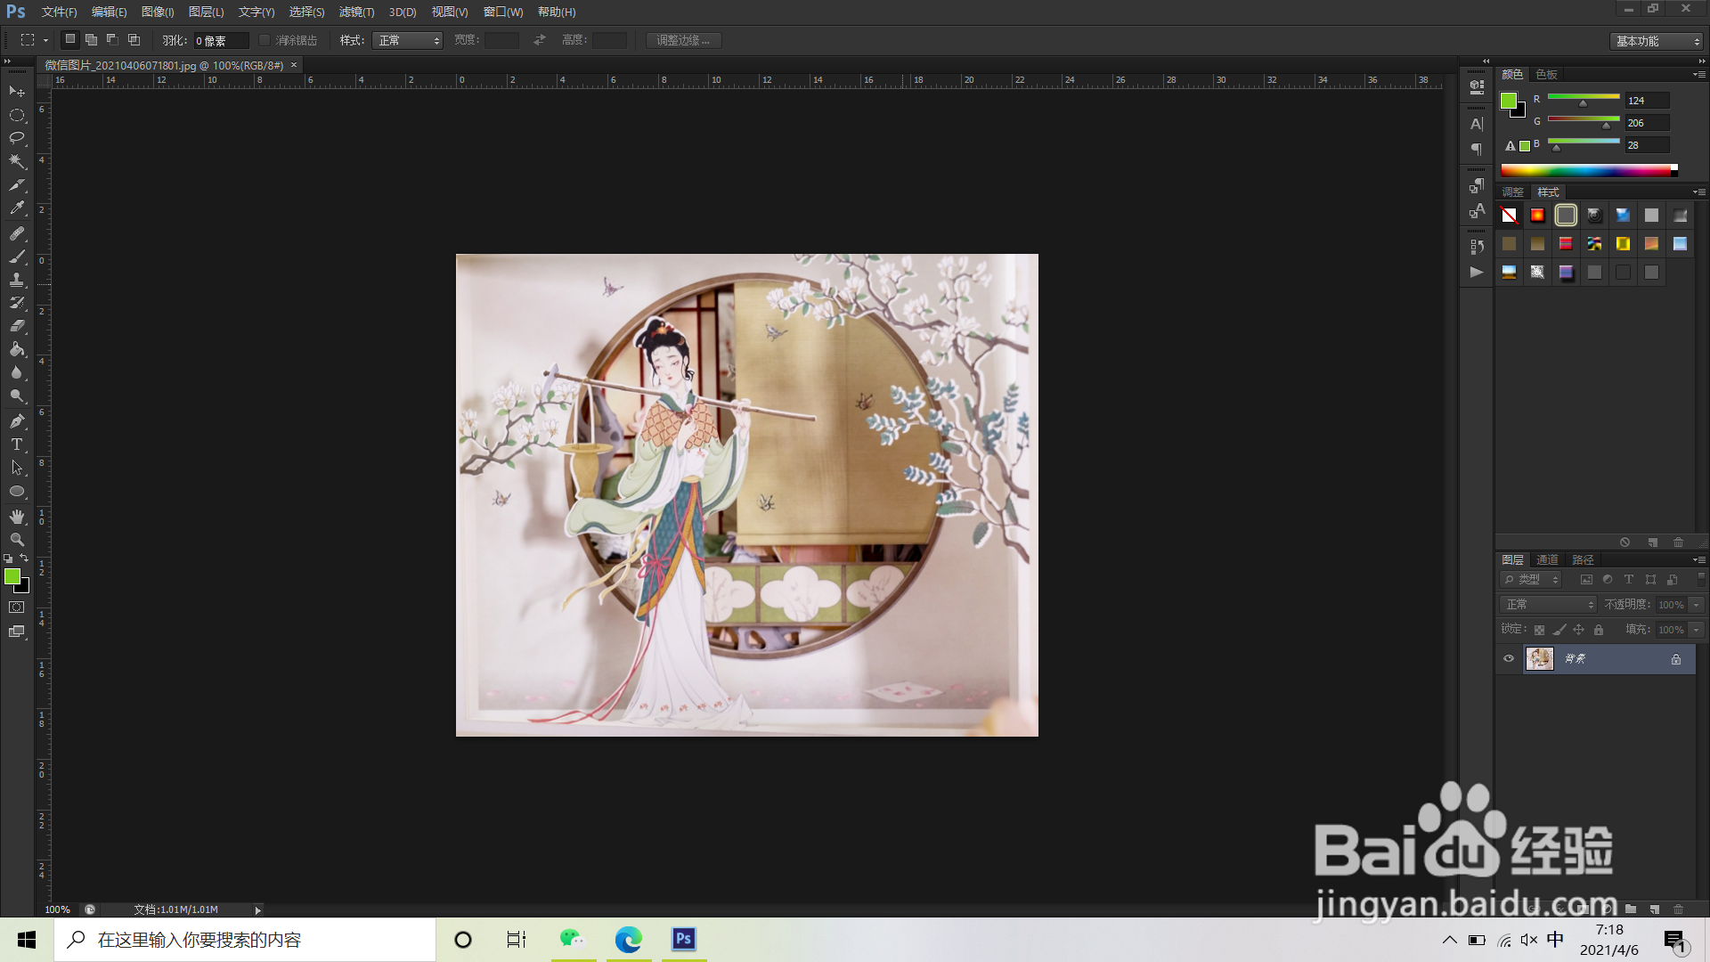
Task: Switch to the 路径 paths tab
Action: coord(1583,559)
